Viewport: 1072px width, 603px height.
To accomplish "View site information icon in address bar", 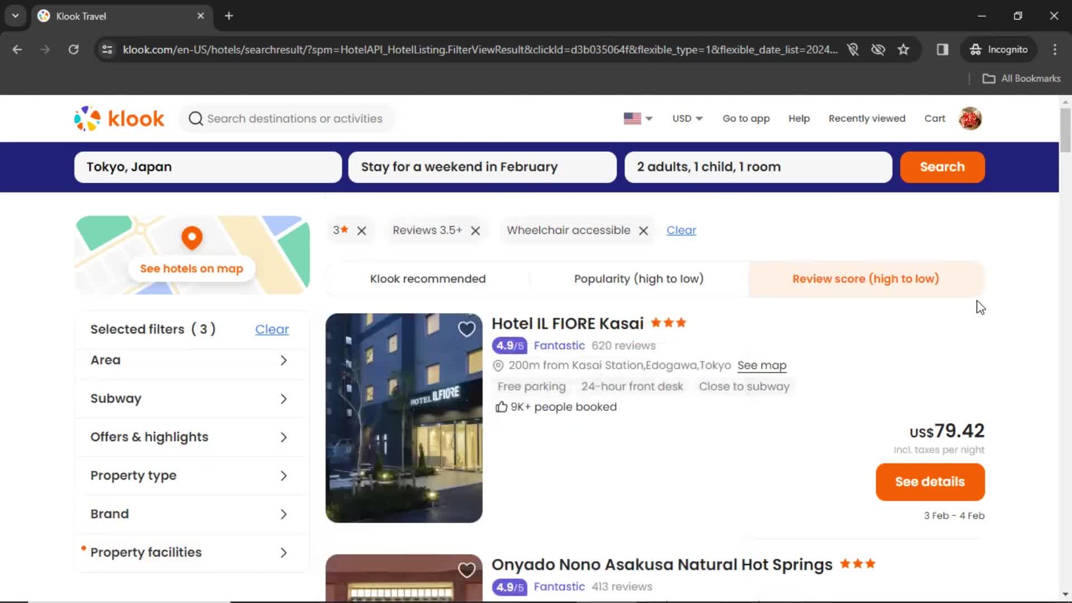I will tap(107, 50).
